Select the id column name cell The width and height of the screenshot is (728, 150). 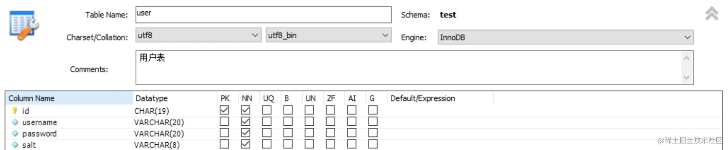[69, 111]
